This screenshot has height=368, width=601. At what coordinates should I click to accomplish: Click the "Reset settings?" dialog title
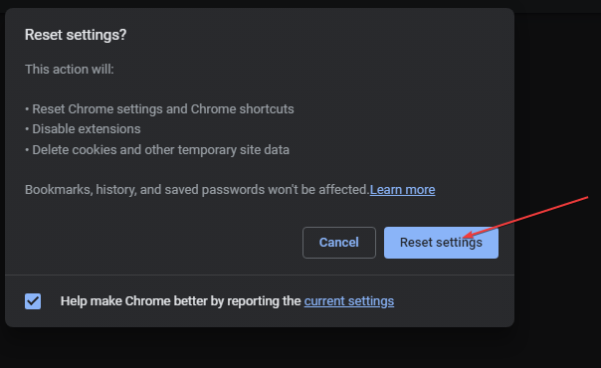[x=76, y=35]
